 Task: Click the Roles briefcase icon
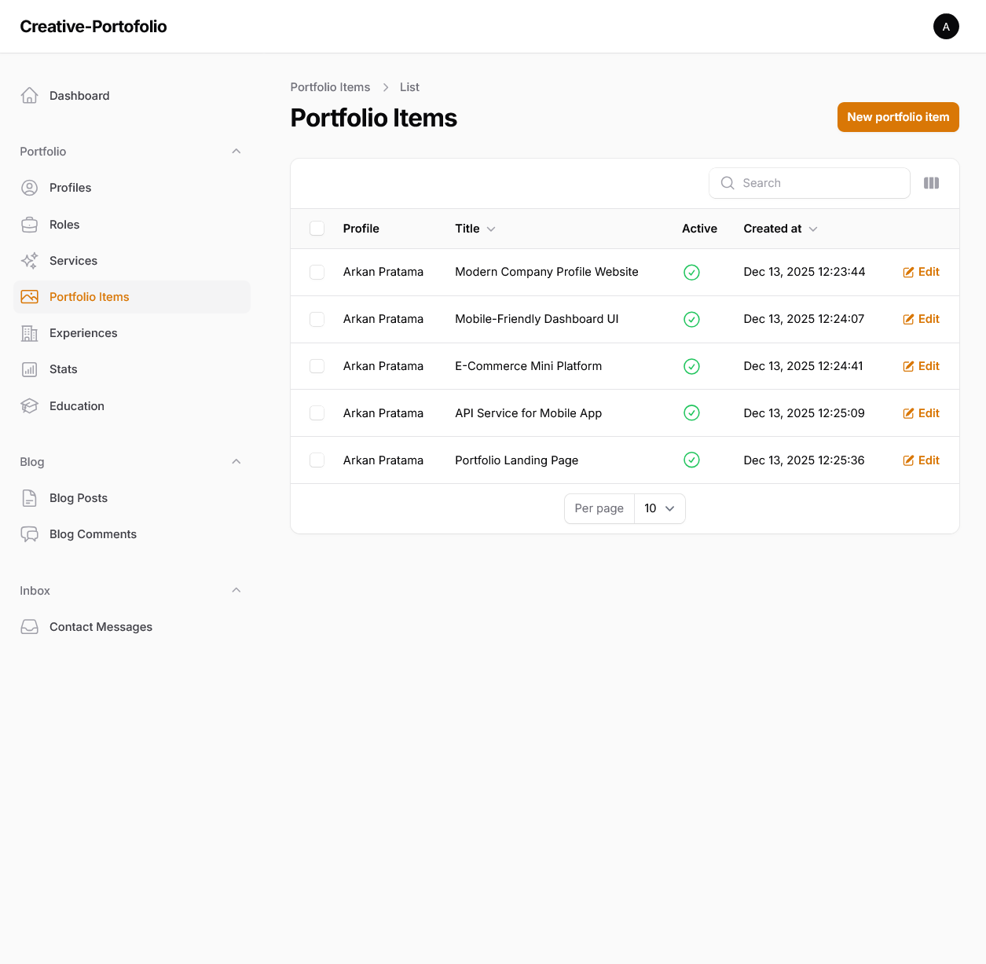pyautogui.click(x=29, y=225)
